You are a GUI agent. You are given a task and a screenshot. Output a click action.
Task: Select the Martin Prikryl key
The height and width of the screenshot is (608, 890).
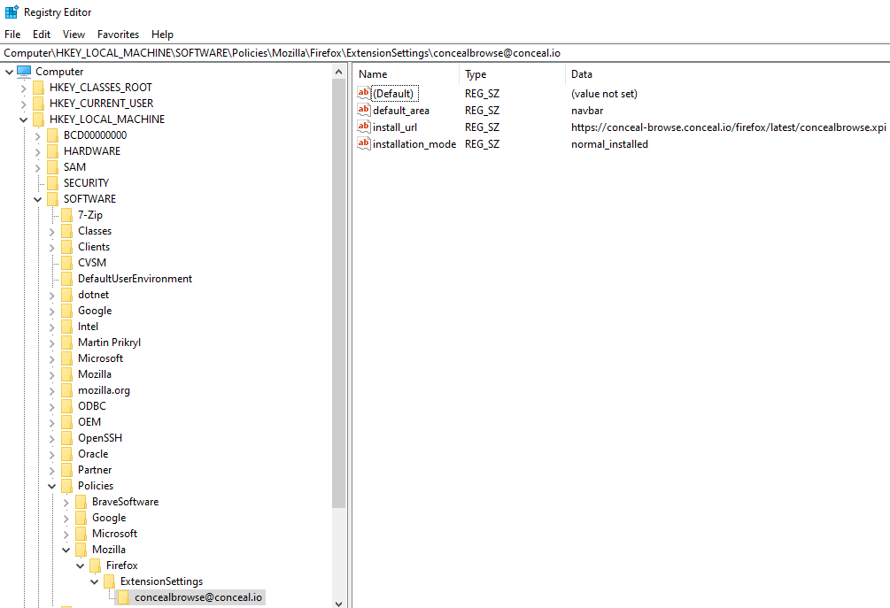[109, 342]
